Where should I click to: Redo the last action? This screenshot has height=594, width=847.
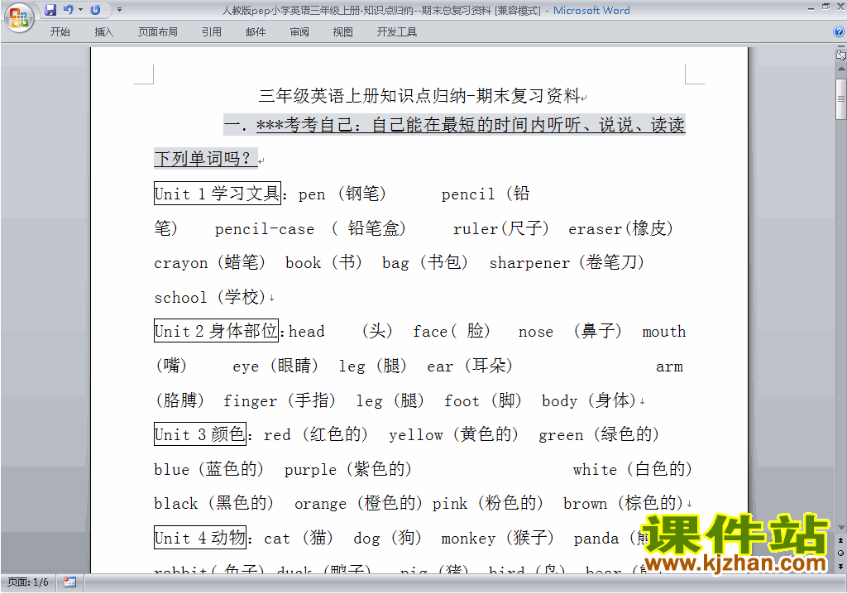click(x=95, y=10)
